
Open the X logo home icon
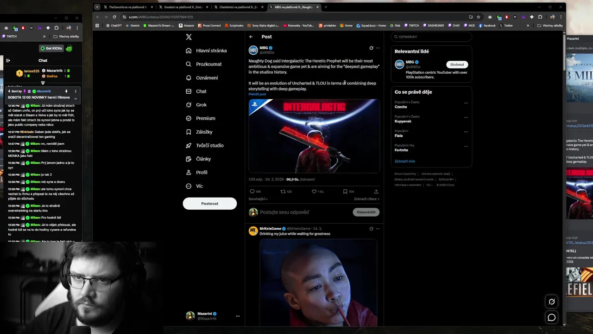click(189, 37)
